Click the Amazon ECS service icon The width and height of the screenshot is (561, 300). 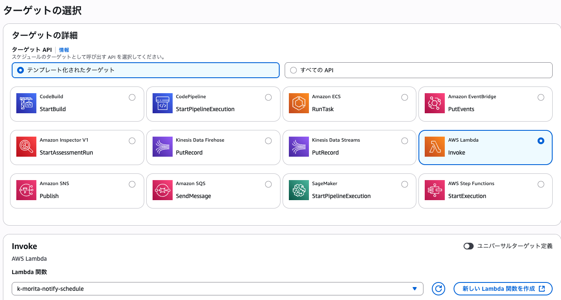tap(299, 103)
